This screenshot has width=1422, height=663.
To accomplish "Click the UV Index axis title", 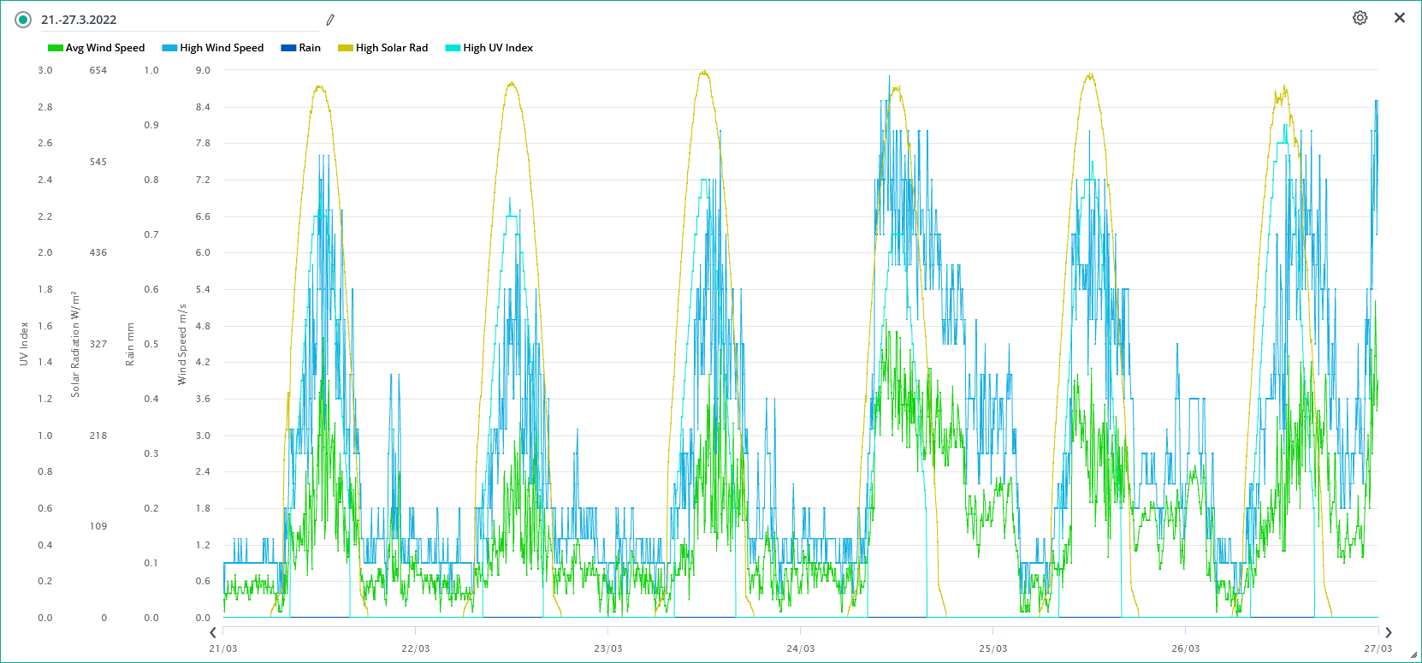I will [24, 344].
